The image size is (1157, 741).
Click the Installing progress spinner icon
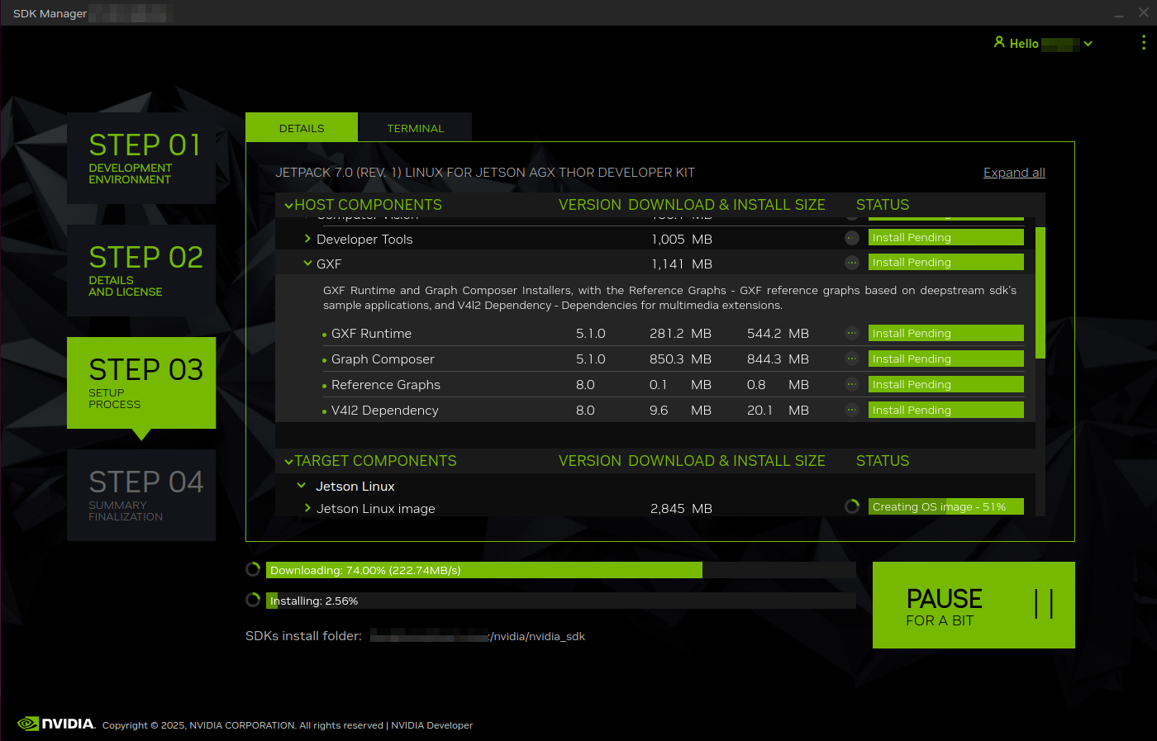point(252,600)
